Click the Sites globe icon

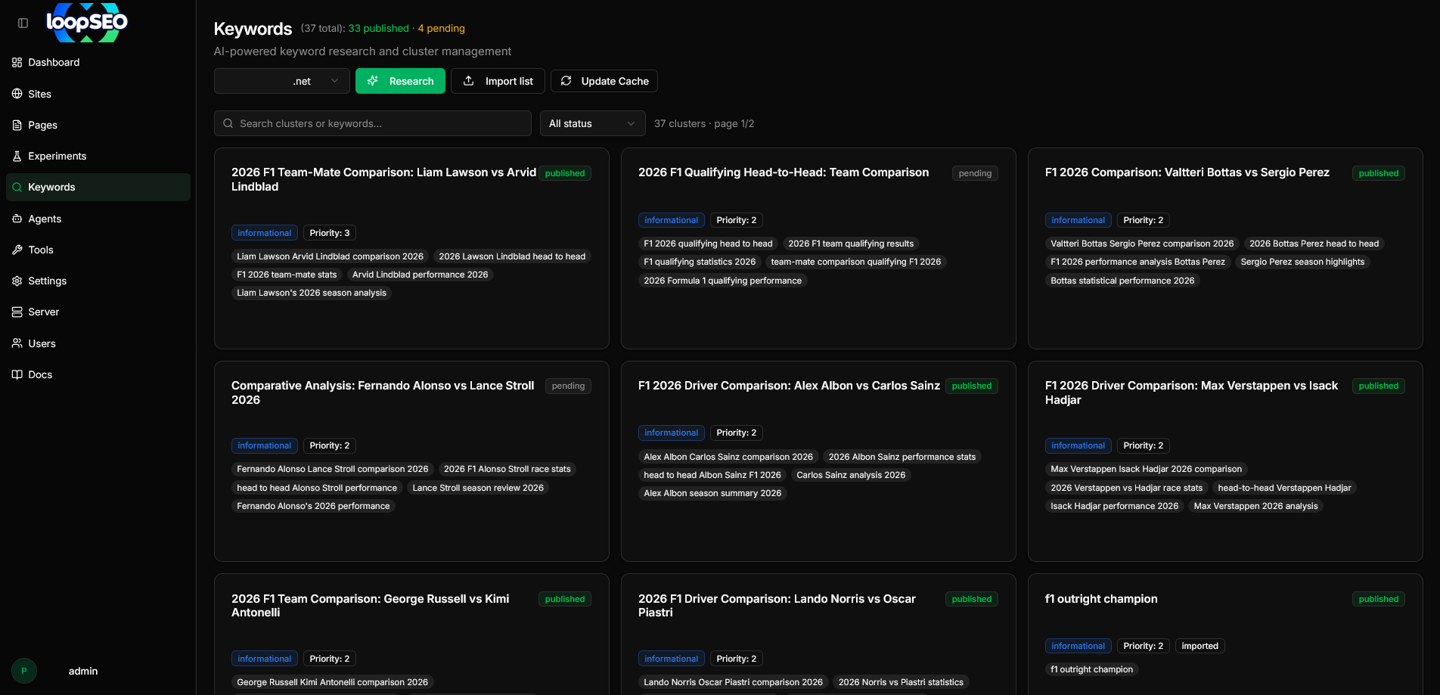pos(17,94)
